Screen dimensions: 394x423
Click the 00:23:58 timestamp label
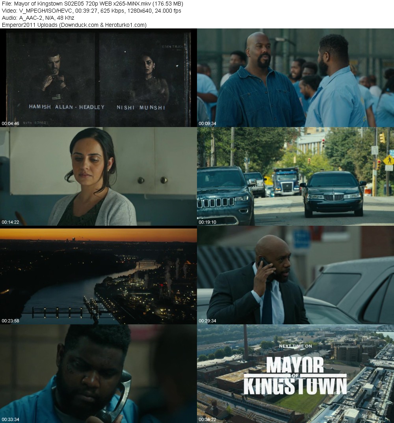(x=11, y=321)
